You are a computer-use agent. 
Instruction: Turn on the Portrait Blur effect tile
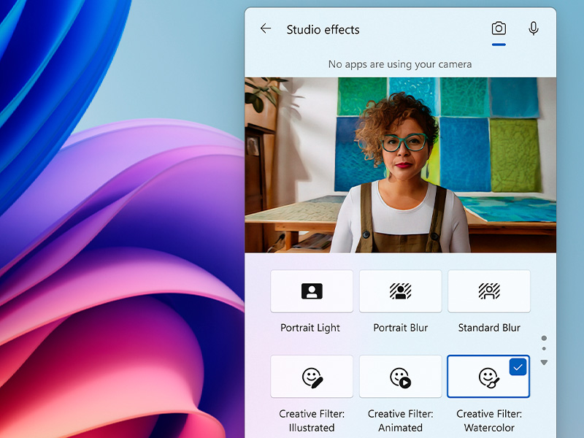tap(400, 291)
